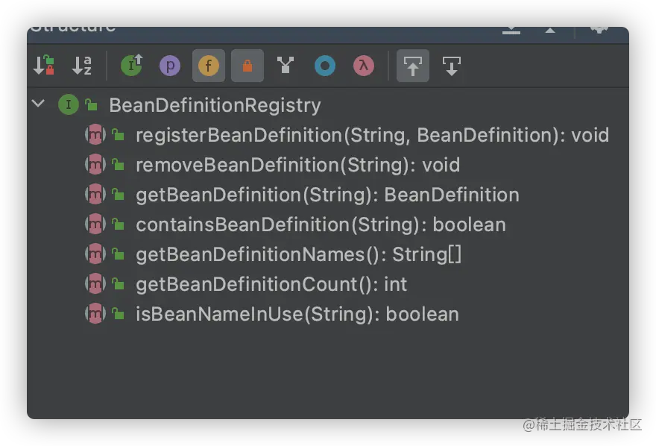Click the group by hierarchy fork icon
The image size is (656, 446).
[x=286, y=66]
